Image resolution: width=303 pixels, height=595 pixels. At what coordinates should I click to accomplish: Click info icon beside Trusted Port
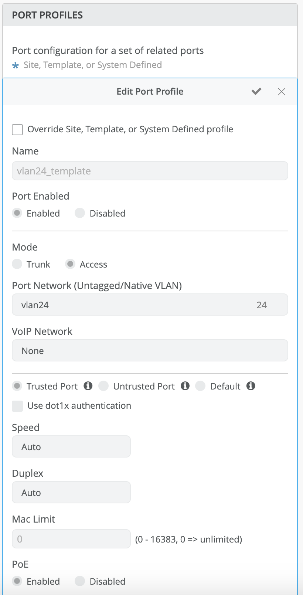(x=88, y=386)
